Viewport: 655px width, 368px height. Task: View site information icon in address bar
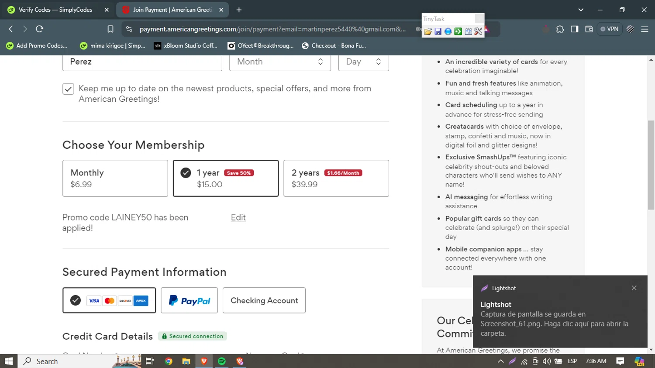[x=129, y=29]
